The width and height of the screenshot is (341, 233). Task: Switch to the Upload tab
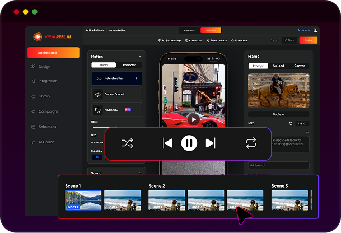278,66
